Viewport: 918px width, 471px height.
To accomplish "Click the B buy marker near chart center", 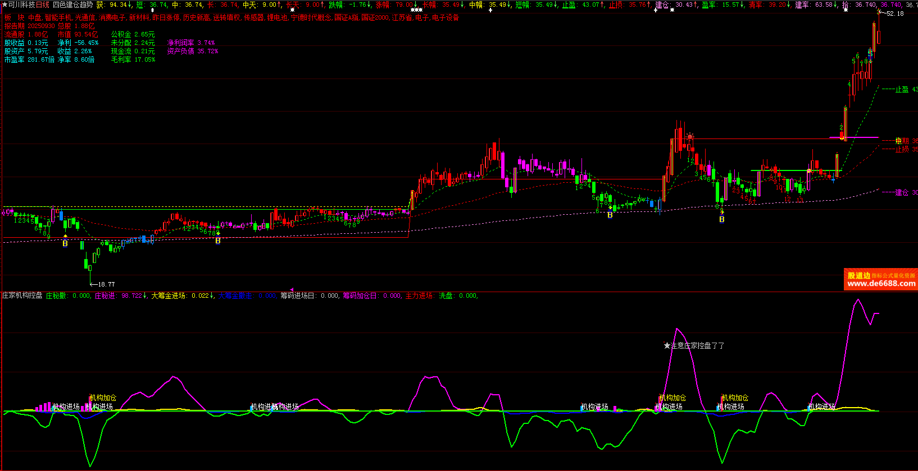I will (218, 241).
